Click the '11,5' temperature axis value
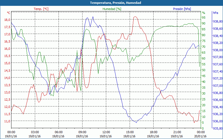 pyautogui.click(x=8, y=114)
